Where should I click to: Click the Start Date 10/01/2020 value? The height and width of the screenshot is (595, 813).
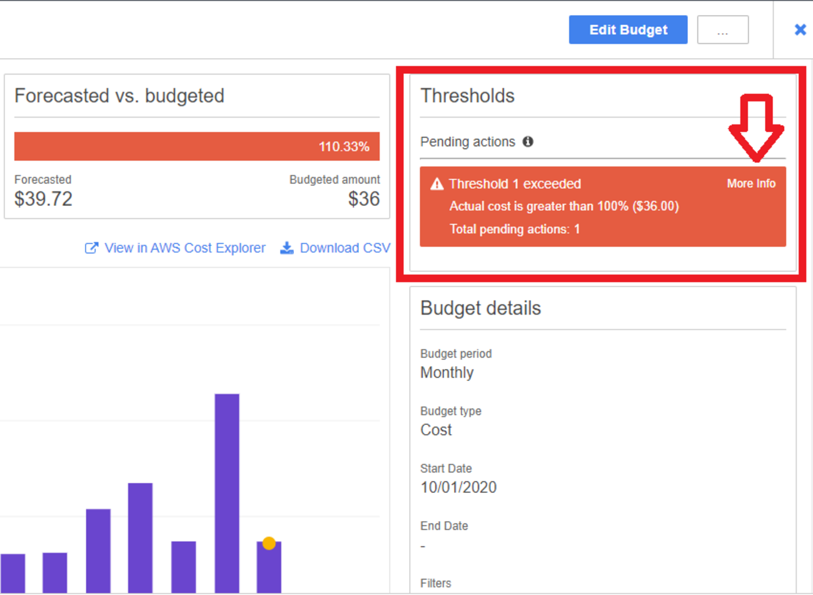pos(458,487)
